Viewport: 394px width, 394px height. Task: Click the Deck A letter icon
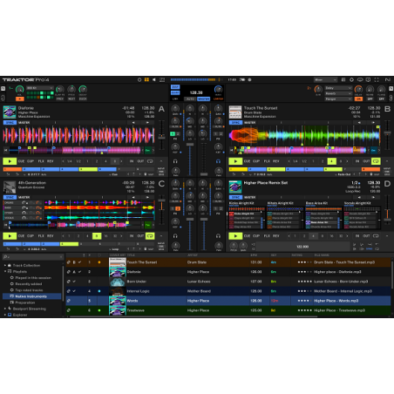pyautogui.click(x=161, y=109)
